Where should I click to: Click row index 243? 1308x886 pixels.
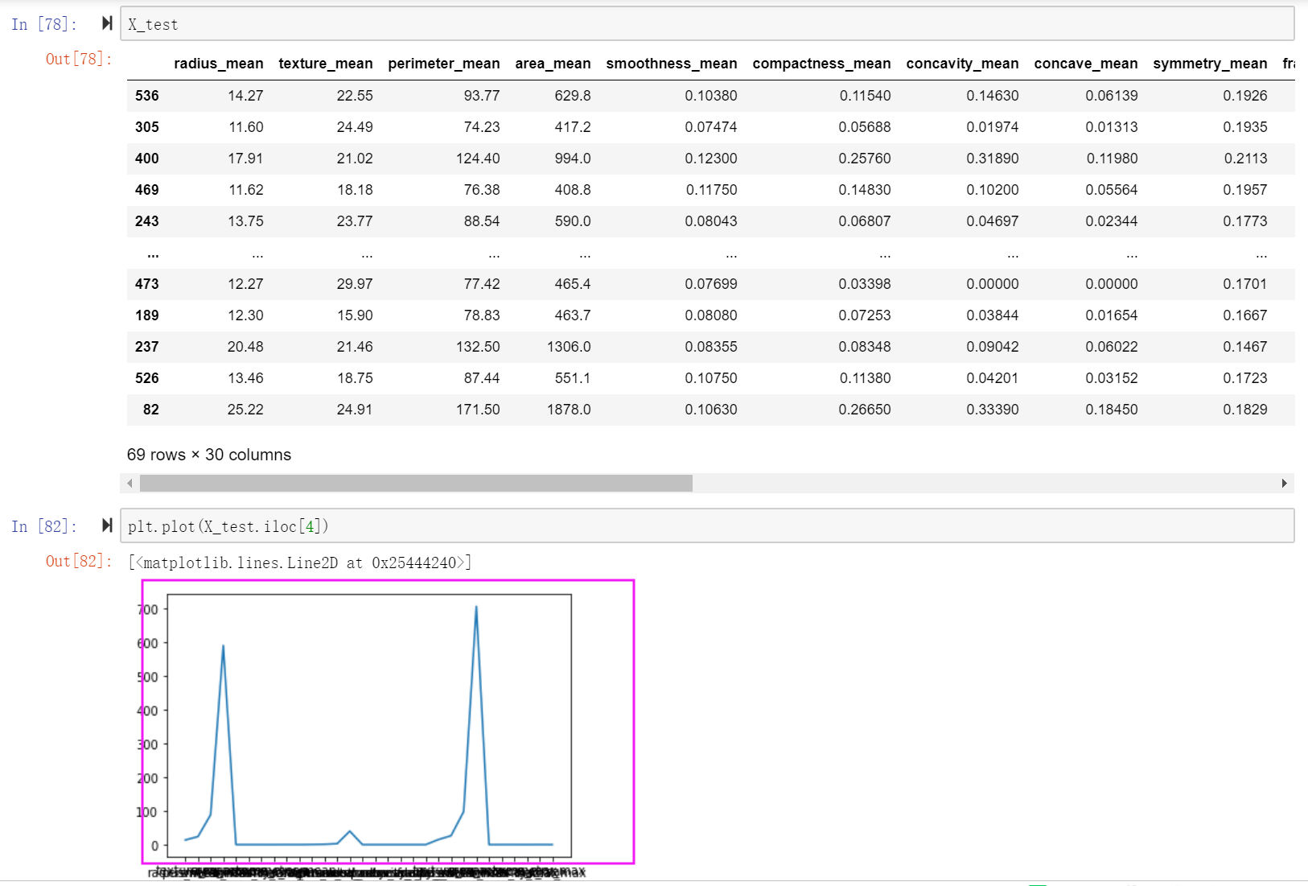tap(147, 221)
